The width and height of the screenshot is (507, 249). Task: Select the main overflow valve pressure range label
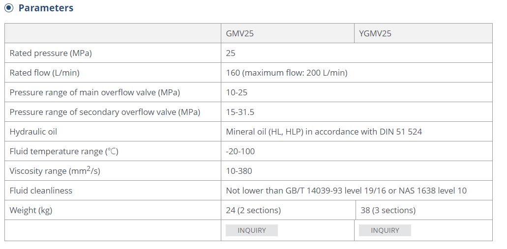95,93
